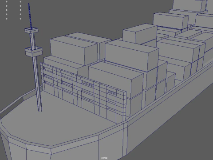Click the heads-up display zero counters
The width and height of the screenshot is (213, 160).
13,10
